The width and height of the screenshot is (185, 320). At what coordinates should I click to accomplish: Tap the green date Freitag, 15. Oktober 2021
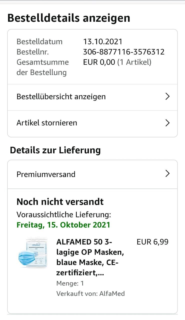coord(63,225)
